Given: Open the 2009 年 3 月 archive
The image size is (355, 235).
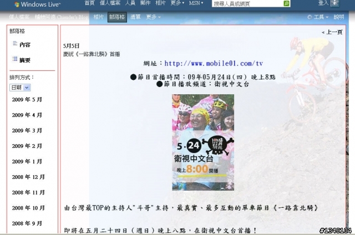Looking at the screenshot, I should pyautogui.click(x=27, y=130).
